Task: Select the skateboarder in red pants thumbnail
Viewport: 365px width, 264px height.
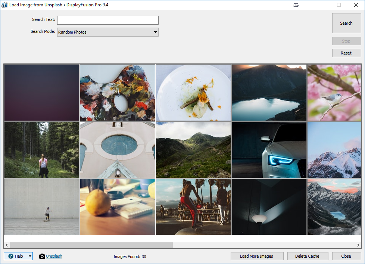Action: point(193,206)
